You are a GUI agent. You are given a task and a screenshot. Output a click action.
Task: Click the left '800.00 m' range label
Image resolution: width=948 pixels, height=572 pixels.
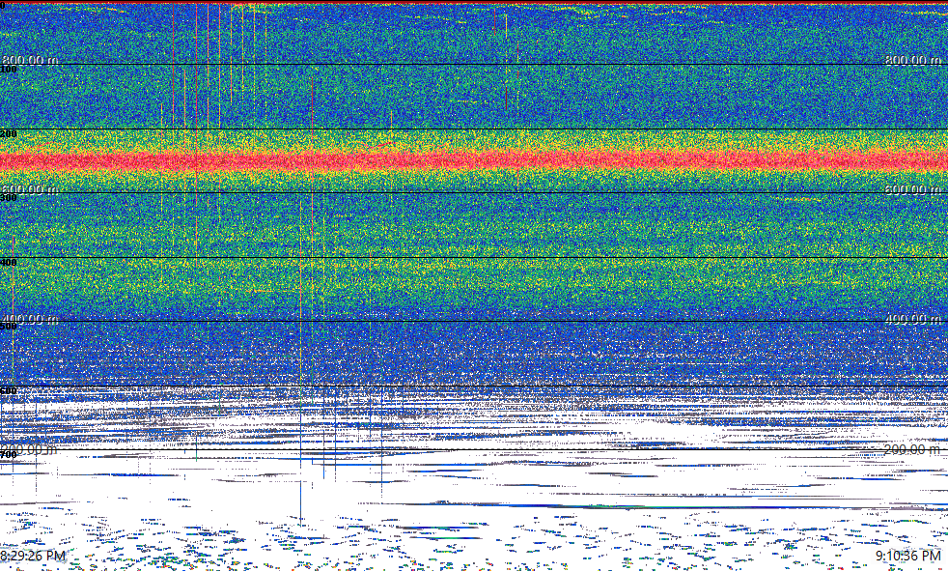30,60
